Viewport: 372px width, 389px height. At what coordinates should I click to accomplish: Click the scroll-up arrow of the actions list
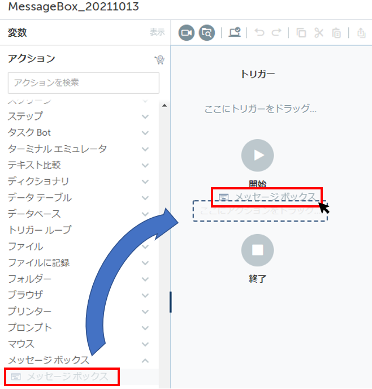click(x=165, y=105)
